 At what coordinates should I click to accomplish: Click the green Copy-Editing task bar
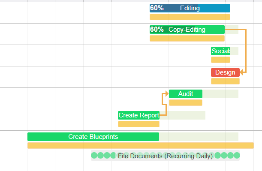(x=187, y=30)
